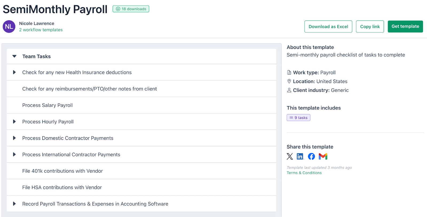Viewport: 427px width, 217px height.
Task: Click the Semi-monthly payroll checklist description
Action: 346,55
